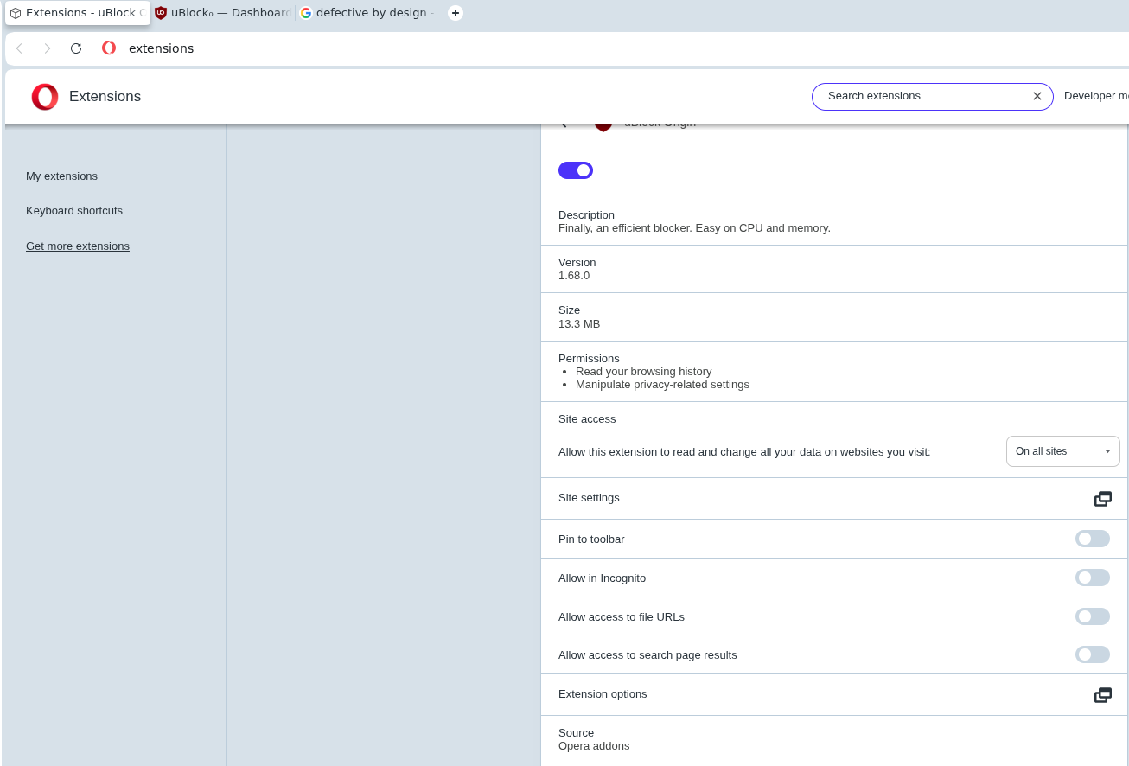The height and width of the screenshot is (766, 1129).
Task: Toggle Allow access to search page results
Action: [1092, 654]
